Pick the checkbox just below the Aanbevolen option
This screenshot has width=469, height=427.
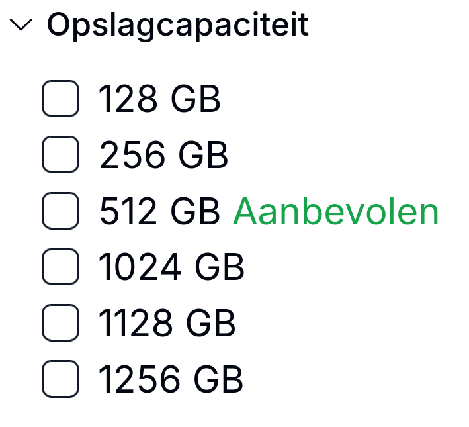(61, 267)
